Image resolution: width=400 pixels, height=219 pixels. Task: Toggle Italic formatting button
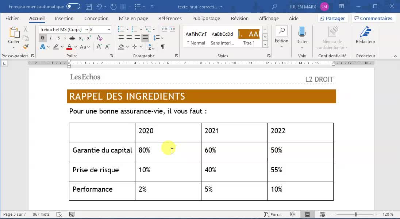(50, 38)
